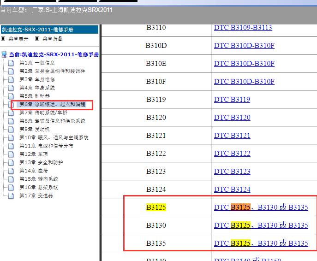Open chapter 第10章 暖风、通风与空调系统
The image size is (317, 261).
point(54,137)
